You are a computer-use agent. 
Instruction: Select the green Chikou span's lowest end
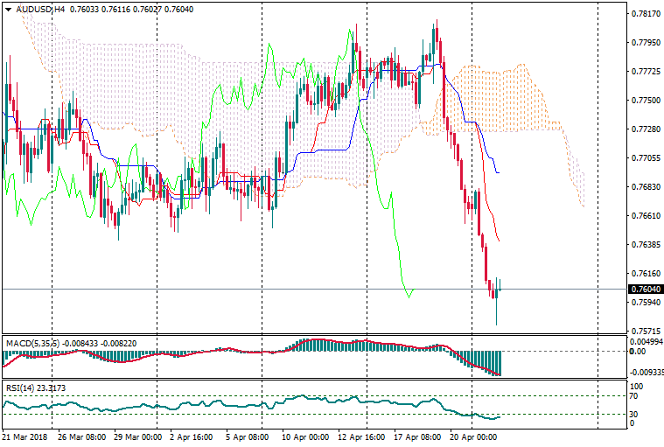pyautogui.click(x=409, y=297)
